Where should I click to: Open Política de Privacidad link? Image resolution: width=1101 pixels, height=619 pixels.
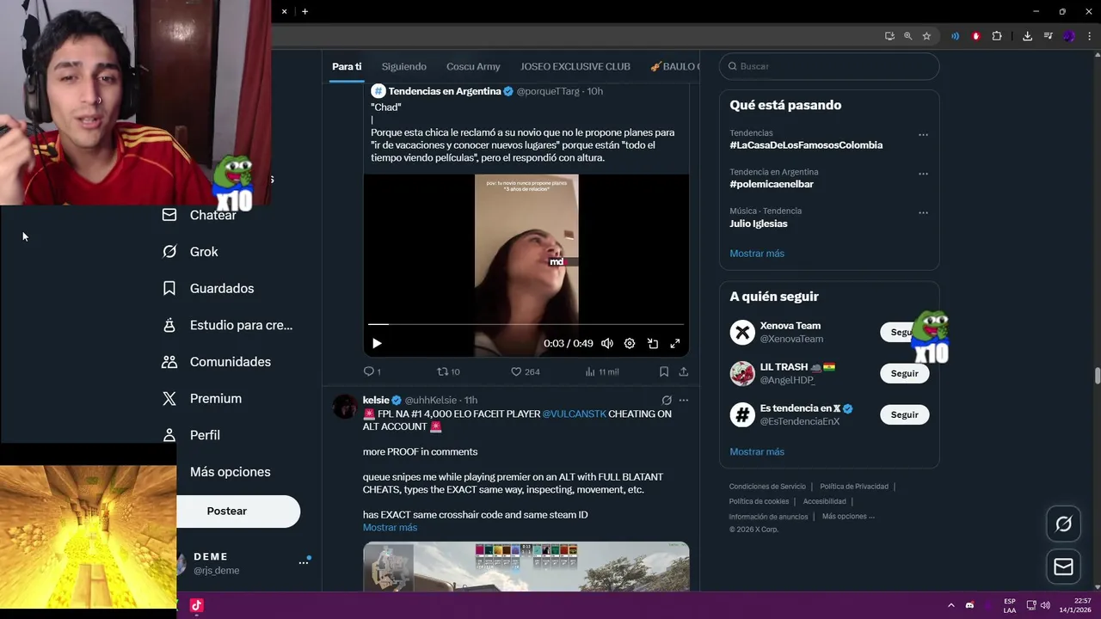(x=854, y=487)
